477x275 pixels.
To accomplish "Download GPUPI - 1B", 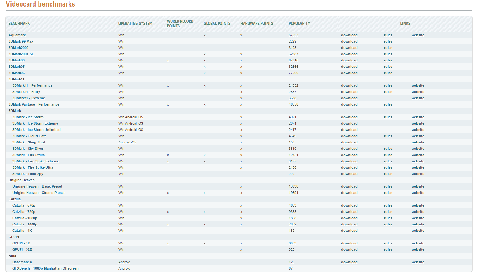I will [349, 243].
